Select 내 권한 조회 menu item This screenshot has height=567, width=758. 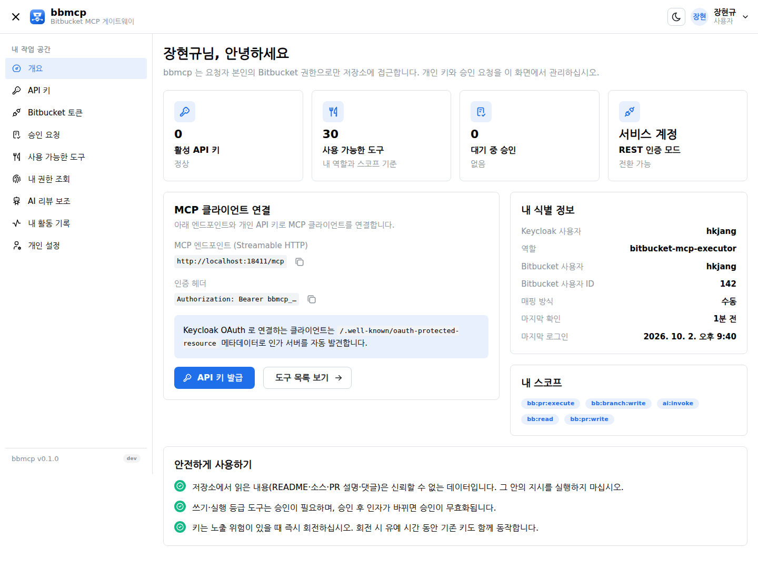(76, 179)
